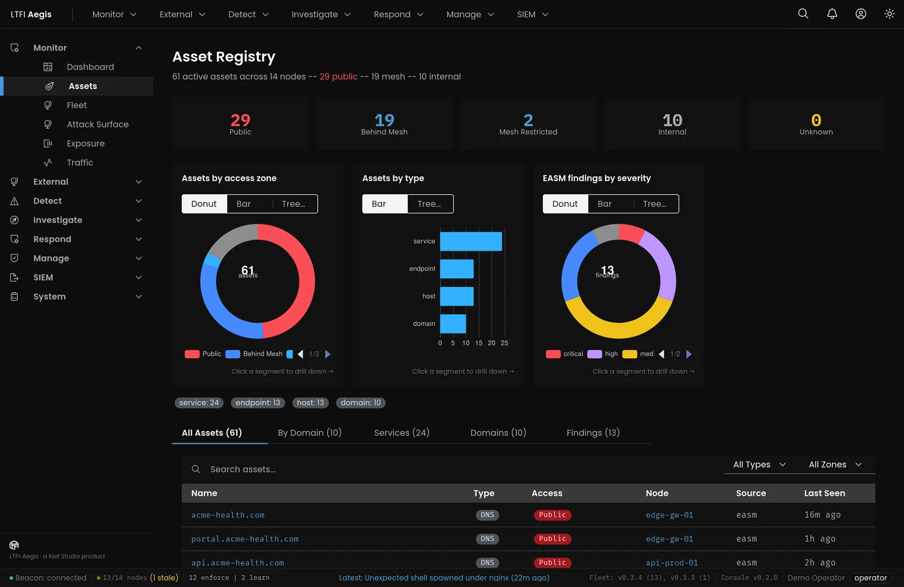Open the SIEM top menu

[x=533, y=14]
